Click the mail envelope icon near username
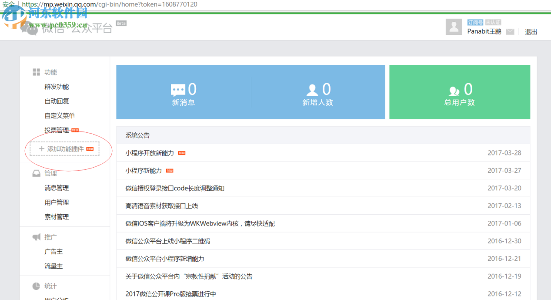 (510, 32)
